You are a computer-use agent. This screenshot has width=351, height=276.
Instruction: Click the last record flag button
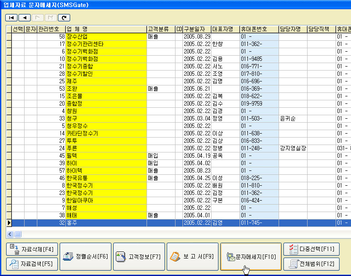(51, 18)
